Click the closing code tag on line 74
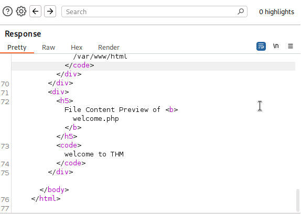Image resolution: width=301 pixels, height=214 pixels. pyautogui.click(x=71, y=163)
